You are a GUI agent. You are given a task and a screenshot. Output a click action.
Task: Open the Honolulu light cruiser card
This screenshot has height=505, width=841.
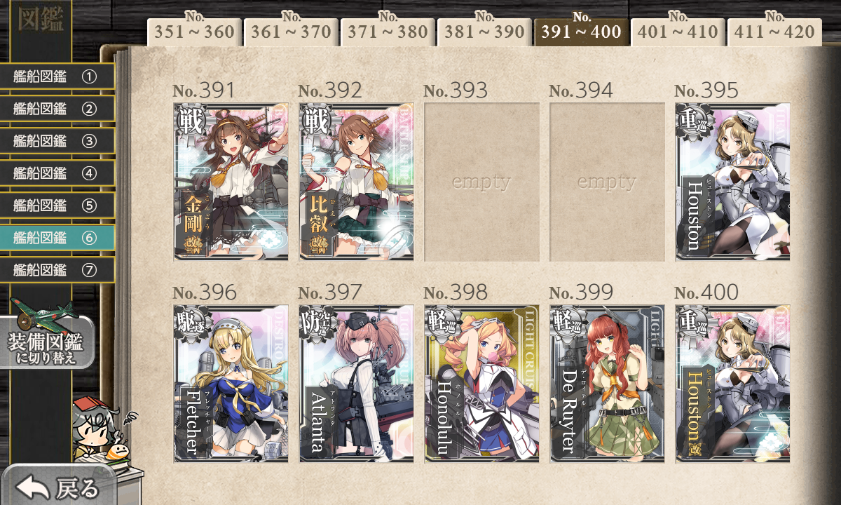(x=482, y=384)
